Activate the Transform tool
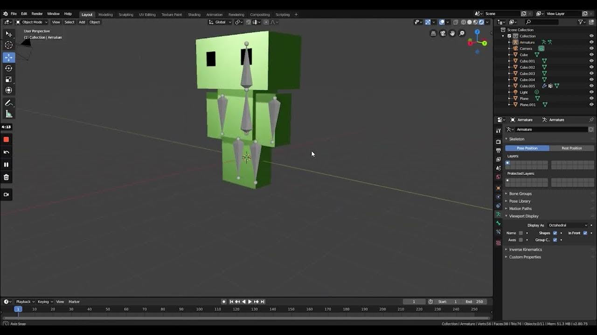 pyautogui.click(x=8, y=90)
